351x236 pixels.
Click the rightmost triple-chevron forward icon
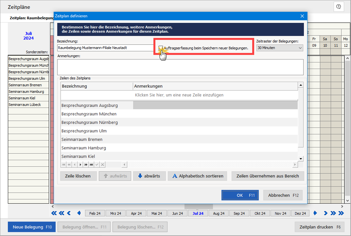tap(341, 213)
